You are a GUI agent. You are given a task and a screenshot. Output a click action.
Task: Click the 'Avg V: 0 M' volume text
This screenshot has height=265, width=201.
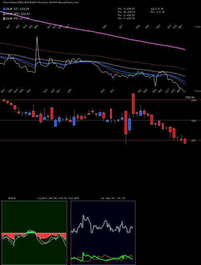[157, 9]
